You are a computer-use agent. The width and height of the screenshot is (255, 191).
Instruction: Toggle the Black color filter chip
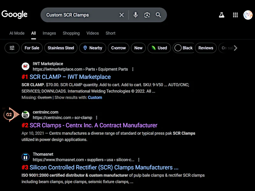point(184,48)
